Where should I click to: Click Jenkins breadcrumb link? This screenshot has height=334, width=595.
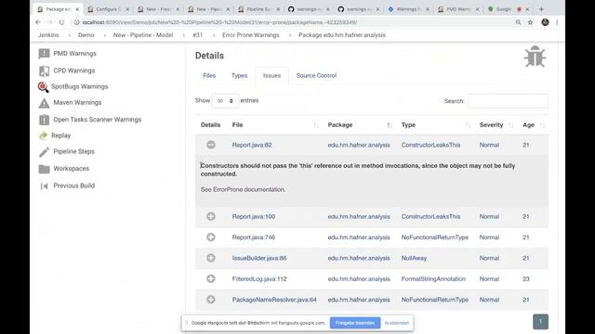tap(48, 35)
